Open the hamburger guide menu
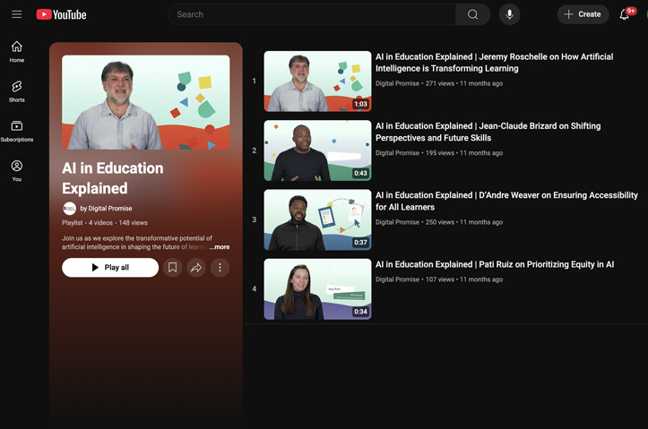The width and height of the screenshot is (648, 429). coord(16,14)
